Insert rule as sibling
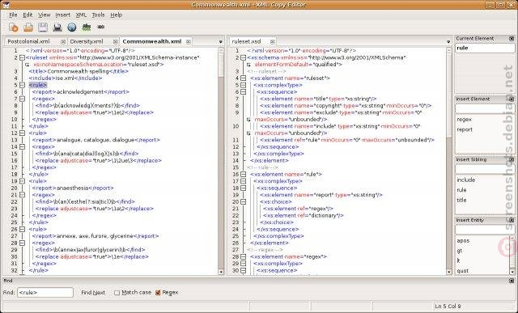Viewport: 518px width, 313px height. tap(461, 190)
